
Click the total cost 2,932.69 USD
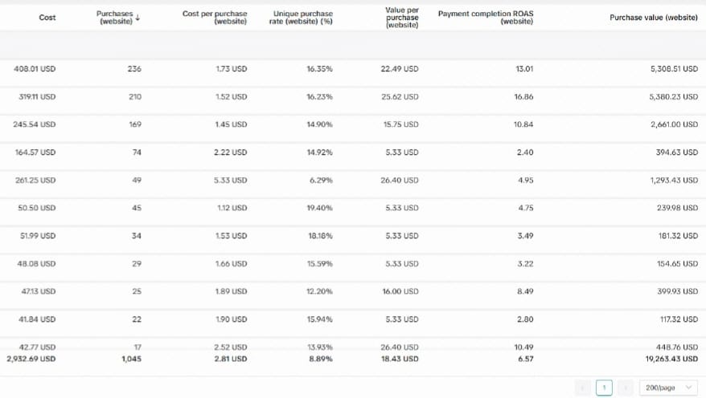[x=31, y=359]
